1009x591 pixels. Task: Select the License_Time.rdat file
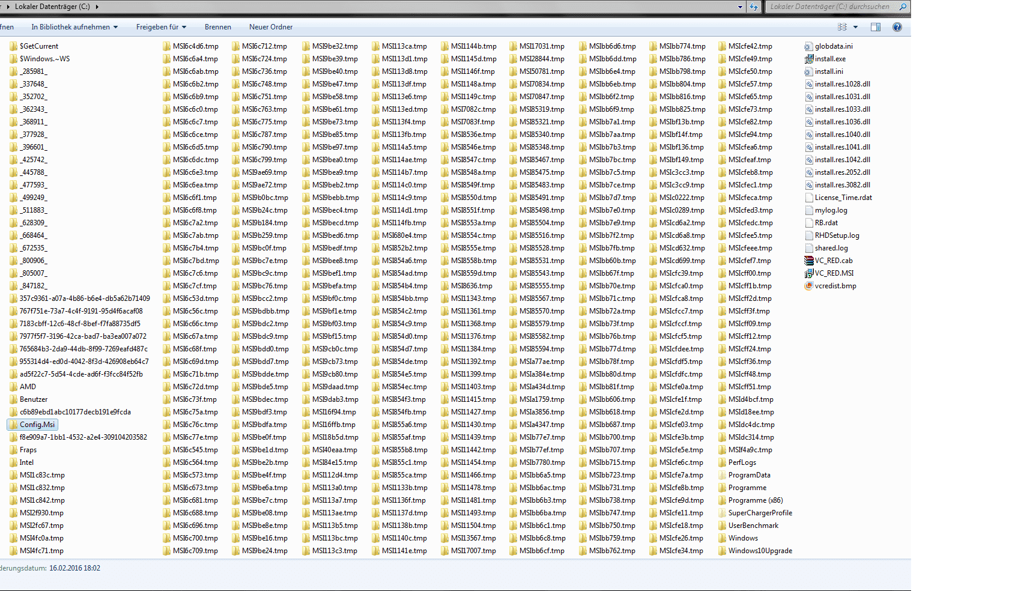pyautogui.click(x=838, y=198)
